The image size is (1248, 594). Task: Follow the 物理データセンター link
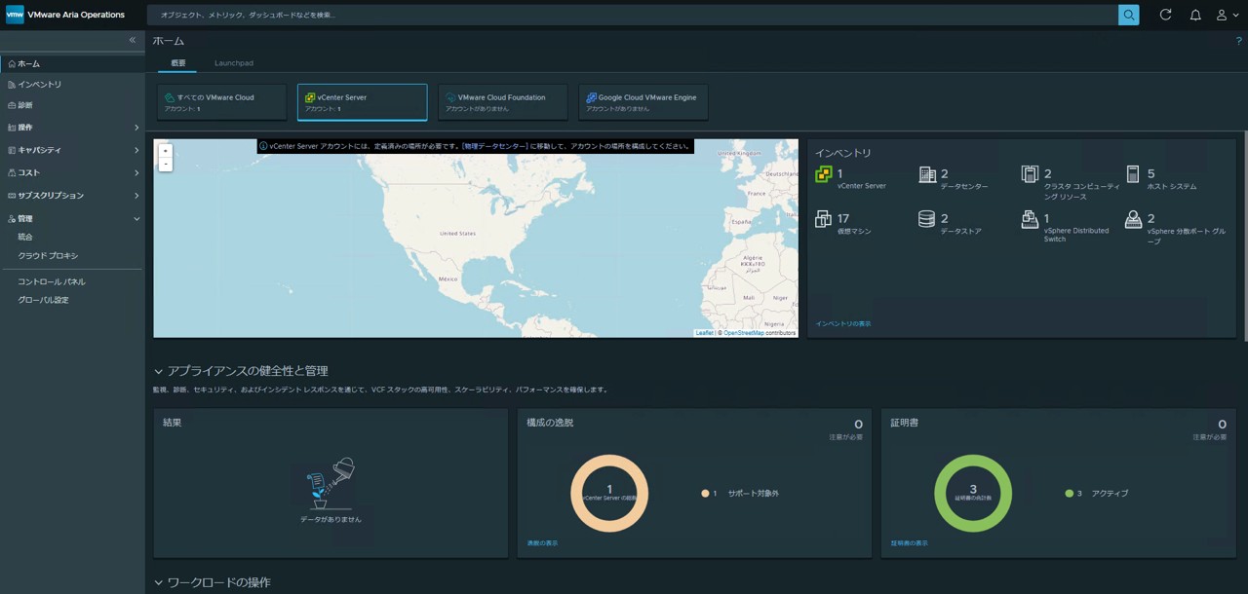[x=495, y=146]
